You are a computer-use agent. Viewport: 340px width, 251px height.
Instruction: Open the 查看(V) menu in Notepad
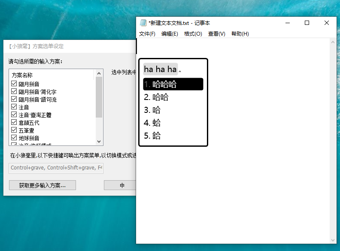[216, 34]
